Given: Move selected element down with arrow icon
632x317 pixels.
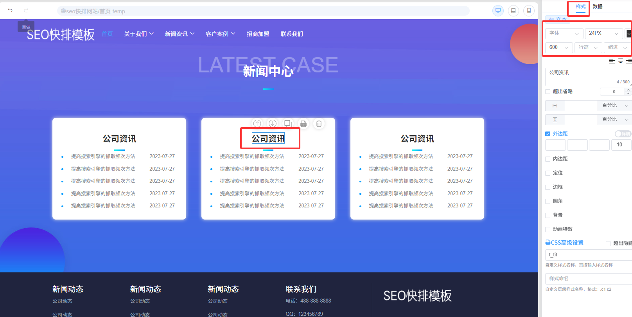Looking at the screenshot, I should (x=273, y=124).
